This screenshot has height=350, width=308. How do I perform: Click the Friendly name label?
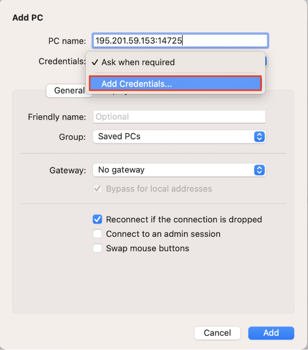(x=57, y=117)
